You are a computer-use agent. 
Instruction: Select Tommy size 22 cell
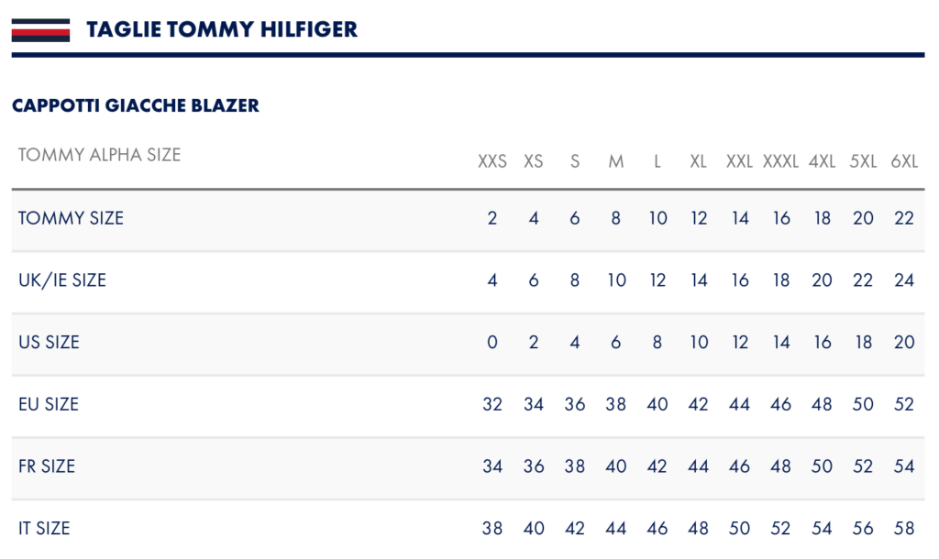(904, 218)
